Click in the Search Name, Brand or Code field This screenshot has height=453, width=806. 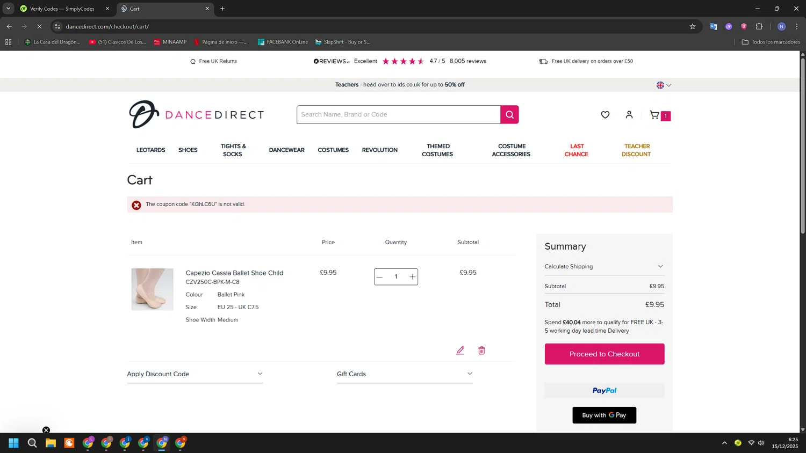click(x=399, y=114)
